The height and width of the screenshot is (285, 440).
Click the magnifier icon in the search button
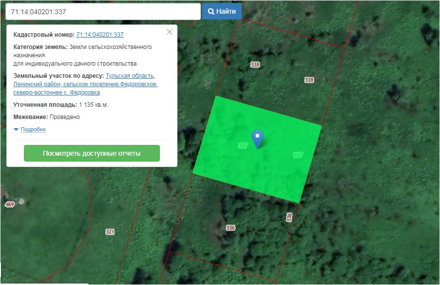click(x=211, y=11)
